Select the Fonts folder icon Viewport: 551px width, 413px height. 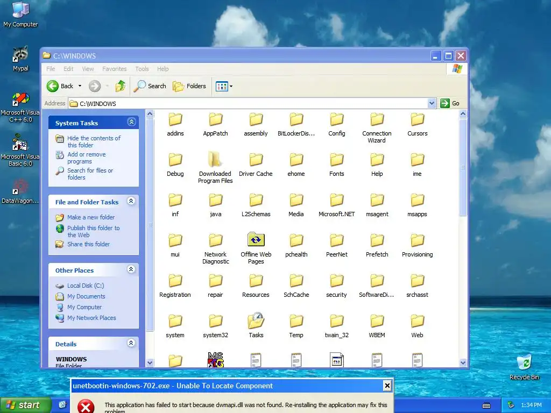pos(337,159)
